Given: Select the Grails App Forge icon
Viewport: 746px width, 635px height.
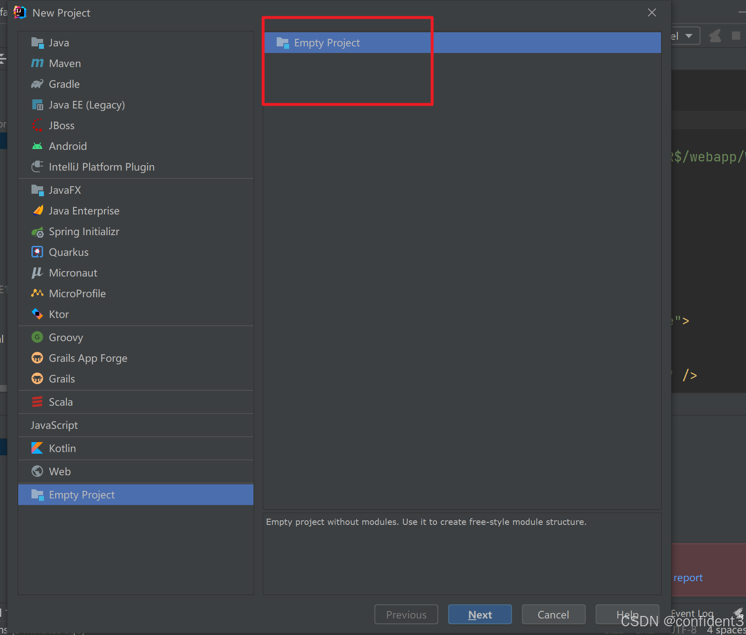Looking at the screenshot, I should tap(37, 358).
